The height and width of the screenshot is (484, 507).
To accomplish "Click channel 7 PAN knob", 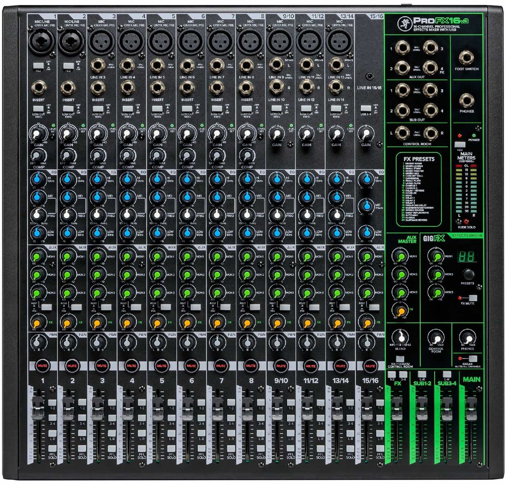I will (x=217, y=342).
